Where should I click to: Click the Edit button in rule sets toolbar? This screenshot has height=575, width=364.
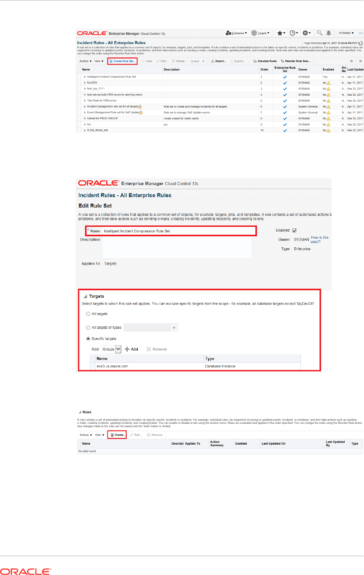[x=162, y=61]
